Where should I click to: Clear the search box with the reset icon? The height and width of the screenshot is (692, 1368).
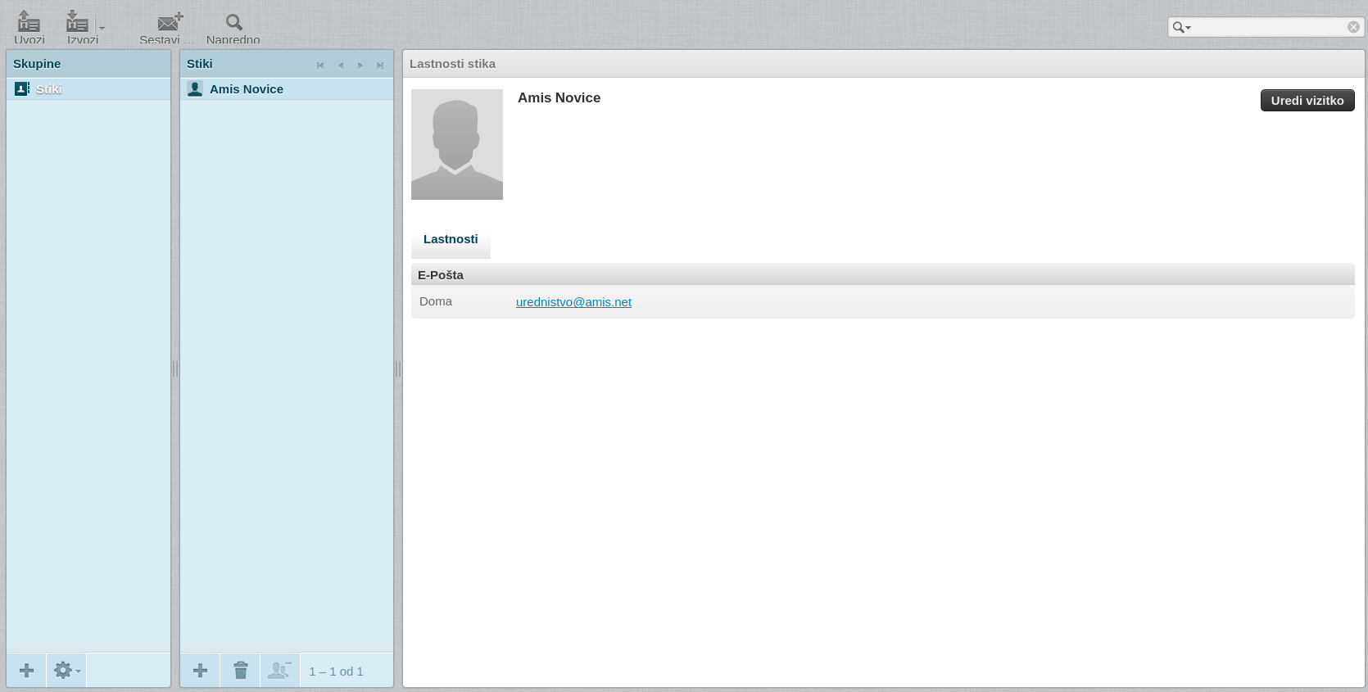1353,27
